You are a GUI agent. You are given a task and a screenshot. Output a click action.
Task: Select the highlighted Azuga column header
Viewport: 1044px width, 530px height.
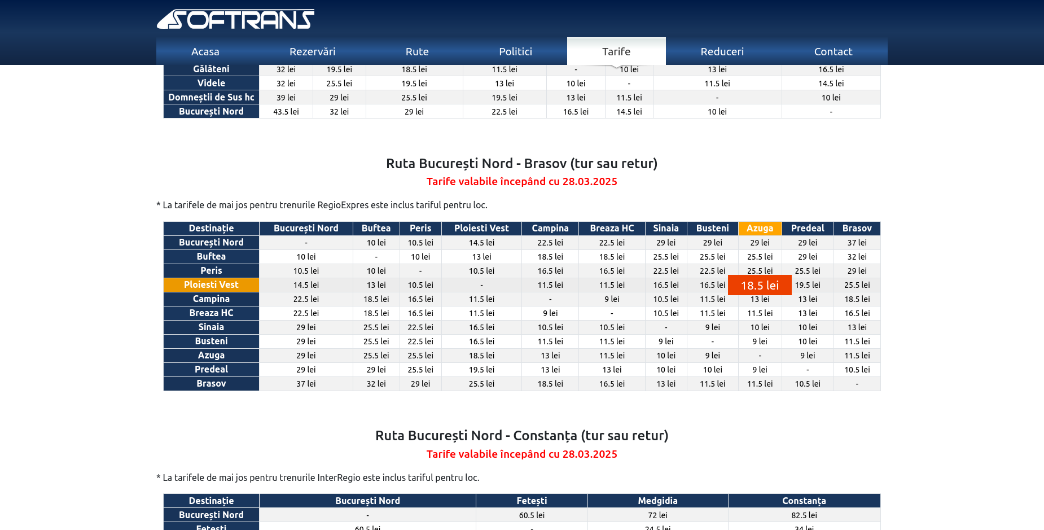[760, 228]
